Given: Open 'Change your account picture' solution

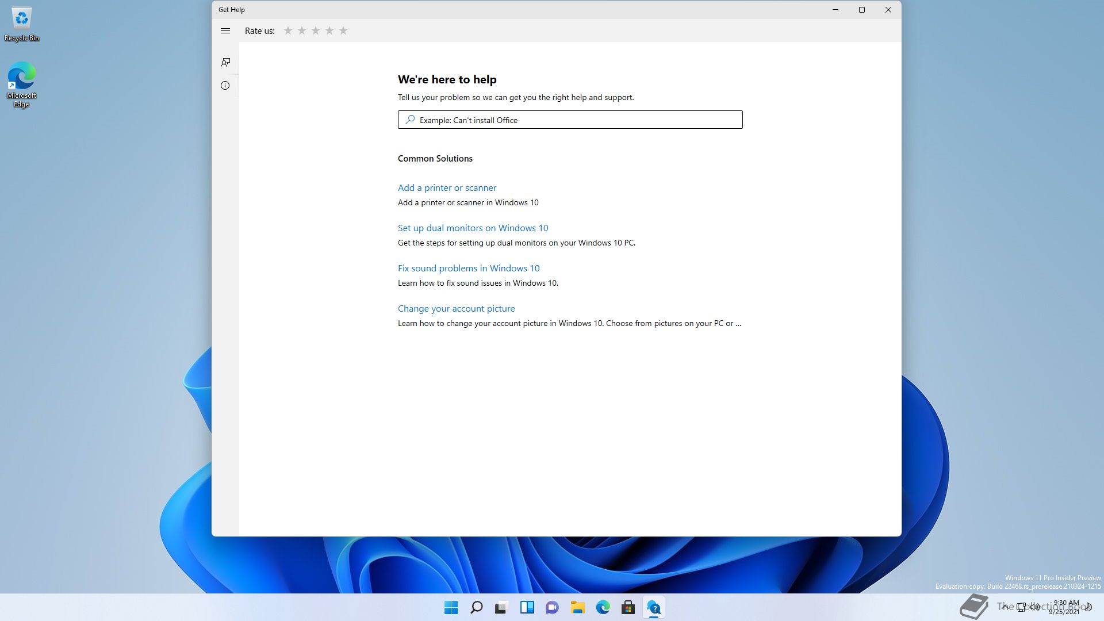Looking at the screenshot, I should [456, 309].
